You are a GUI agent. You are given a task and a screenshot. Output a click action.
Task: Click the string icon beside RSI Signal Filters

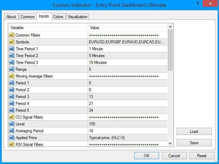pyautogui.click(x=12, y=144)
